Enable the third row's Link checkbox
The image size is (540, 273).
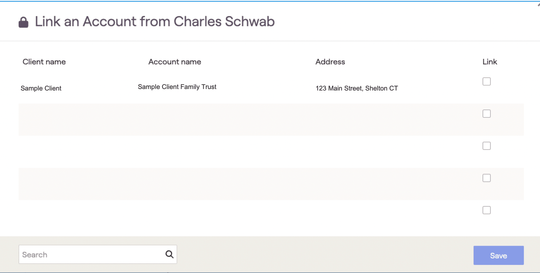(486, 146)
